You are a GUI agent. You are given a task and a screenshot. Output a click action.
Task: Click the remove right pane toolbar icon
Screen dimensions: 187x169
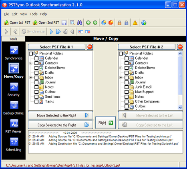coord(88,32)
